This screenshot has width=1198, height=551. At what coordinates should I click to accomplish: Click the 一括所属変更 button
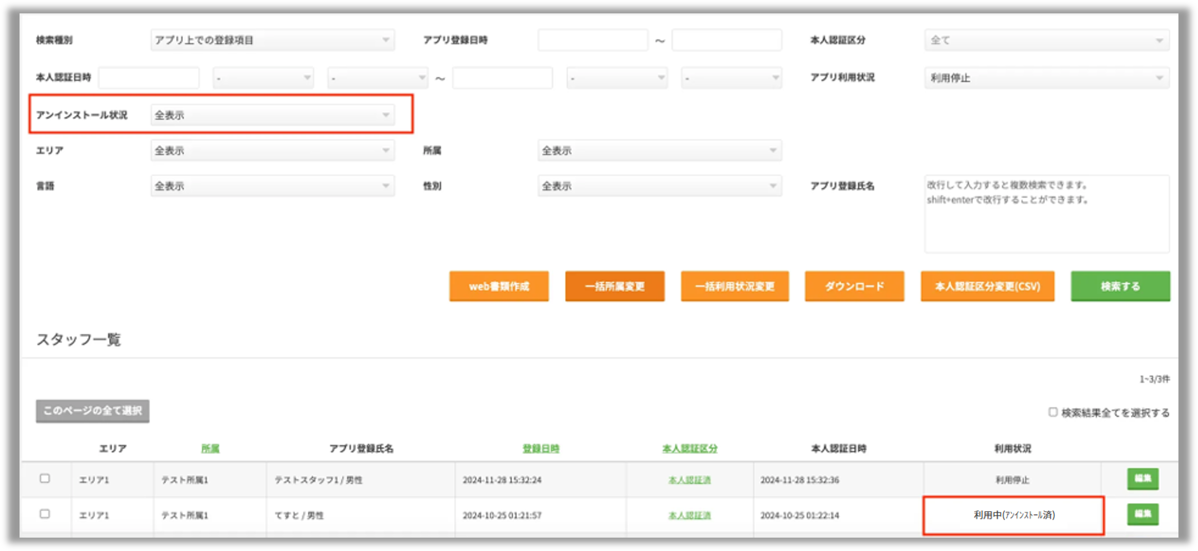point(614,286)
